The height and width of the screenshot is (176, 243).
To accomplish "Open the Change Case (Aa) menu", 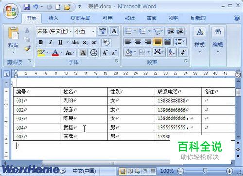I will [x=70, y=53].
